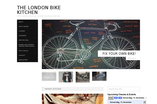
Task: Expand the How It Works chevron
Action: click(x=36, y=27)
